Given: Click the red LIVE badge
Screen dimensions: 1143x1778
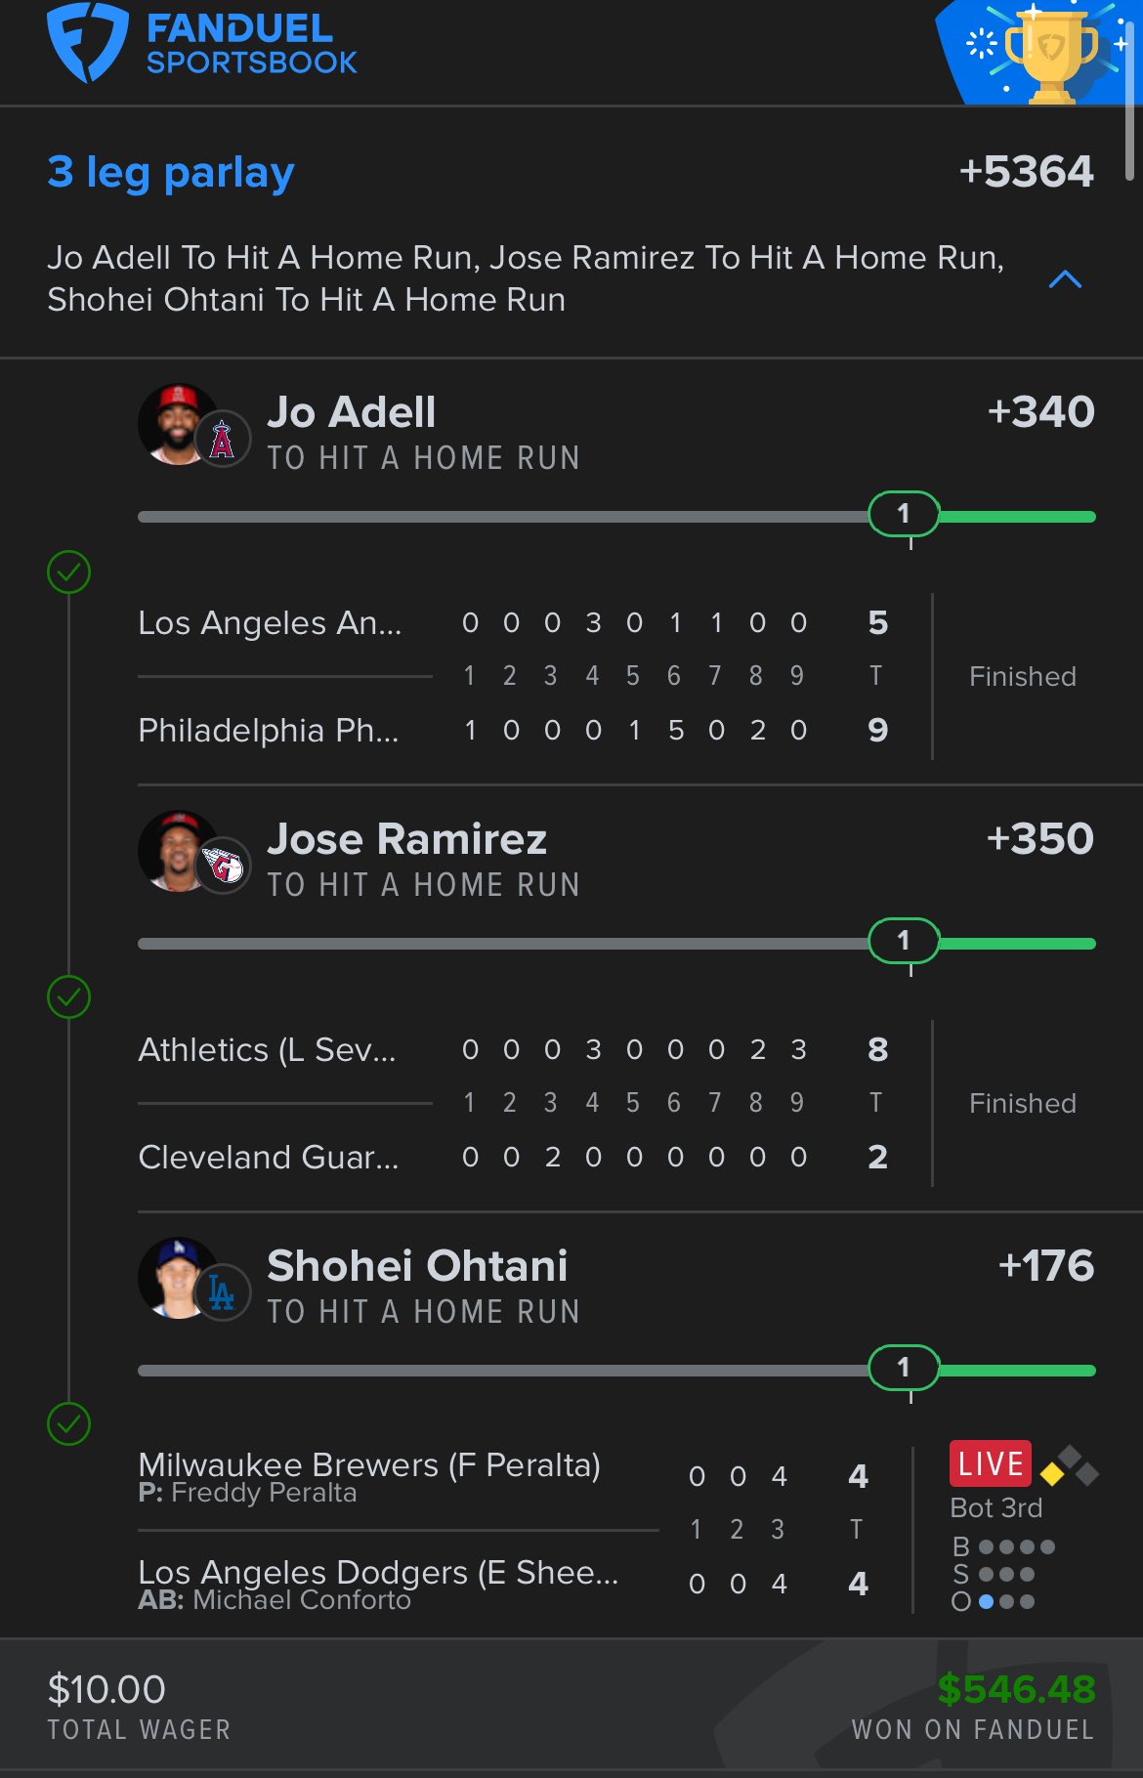Looking at the screenshot, I should (x=990, y=1463).
